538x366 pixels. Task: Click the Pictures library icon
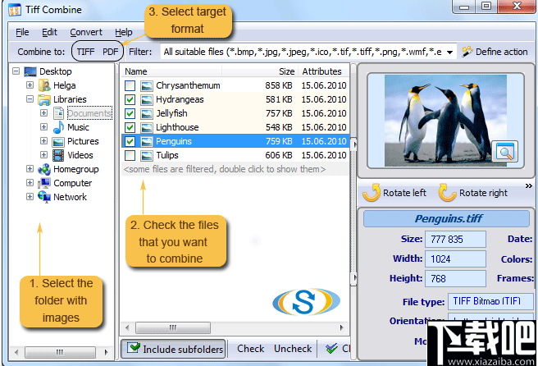(x=58, y=141)
